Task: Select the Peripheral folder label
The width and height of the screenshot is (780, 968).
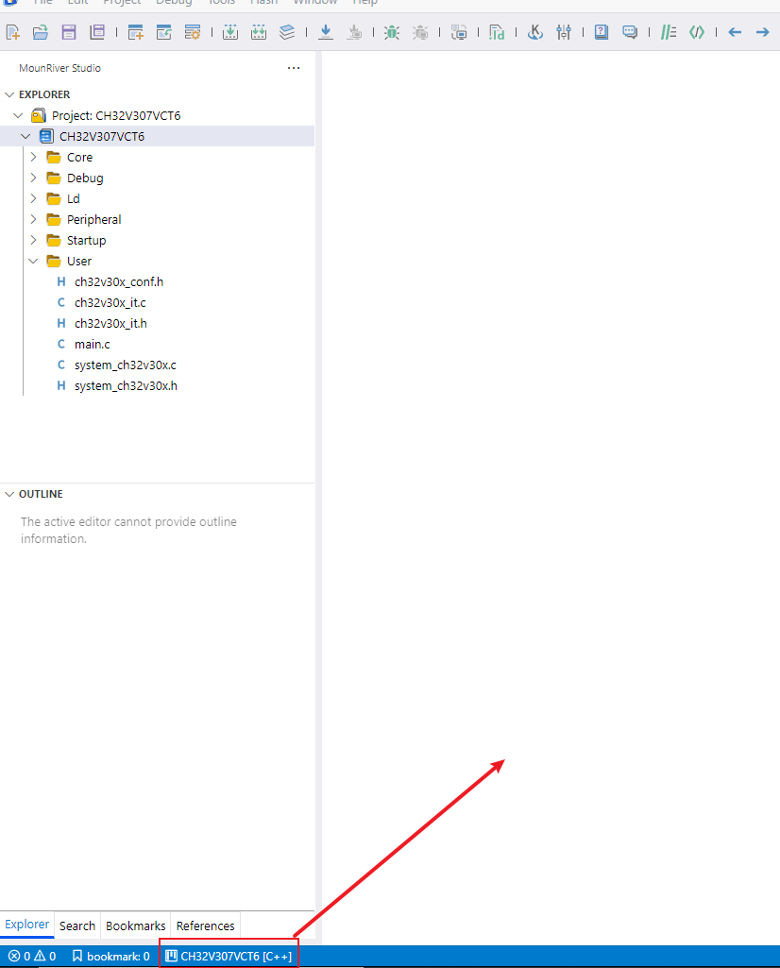Action: [93, 220]
